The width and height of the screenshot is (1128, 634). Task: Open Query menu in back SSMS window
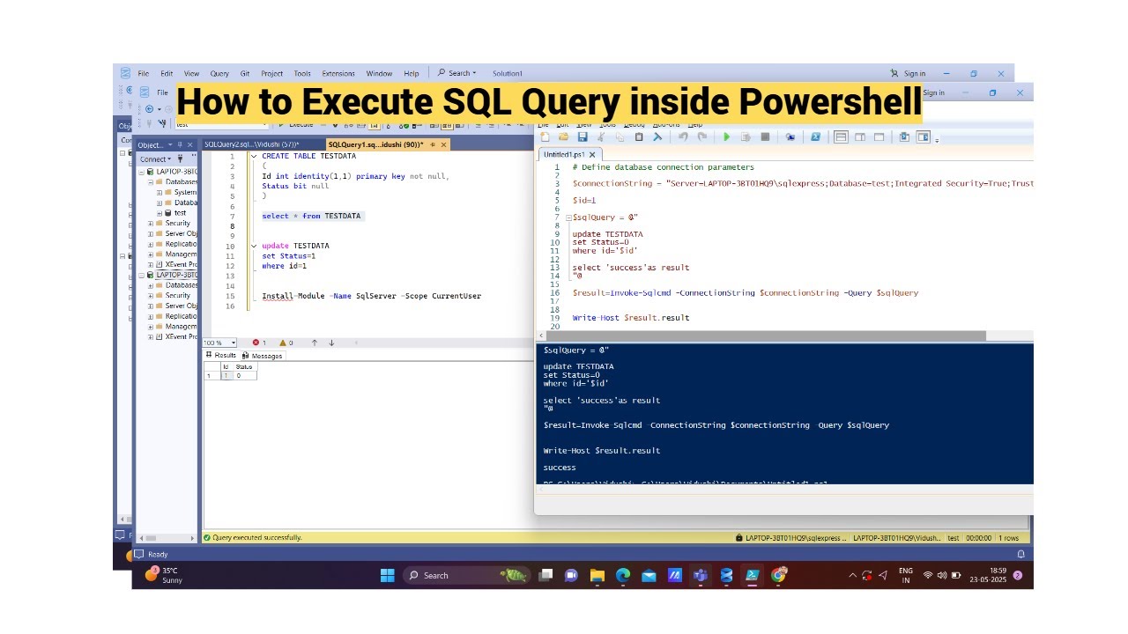point(219,74)
